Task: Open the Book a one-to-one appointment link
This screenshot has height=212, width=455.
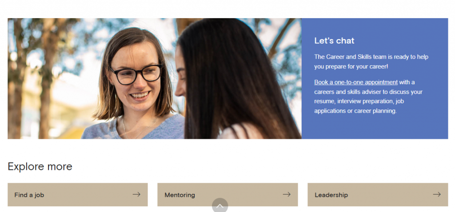Action: (356, 82)
